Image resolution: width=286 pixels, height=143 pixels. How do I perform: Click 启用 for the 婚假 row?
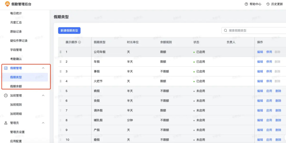(269, 140)
